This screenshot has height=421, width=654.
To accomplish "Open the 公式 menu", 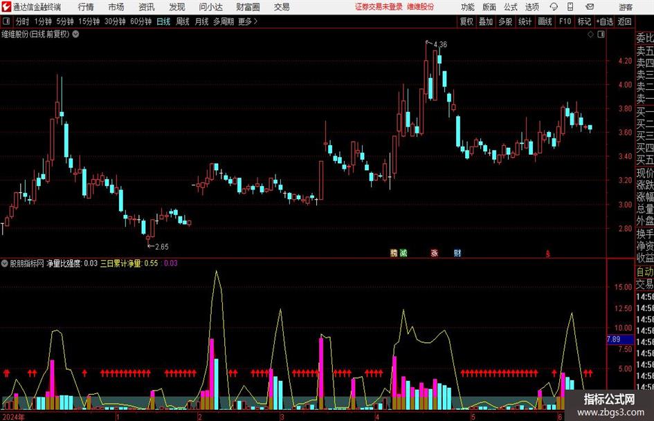I will pyautogui.click(x=511, y=7).
